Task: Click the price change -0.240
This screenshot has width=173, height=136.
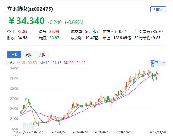Action: 55,22
